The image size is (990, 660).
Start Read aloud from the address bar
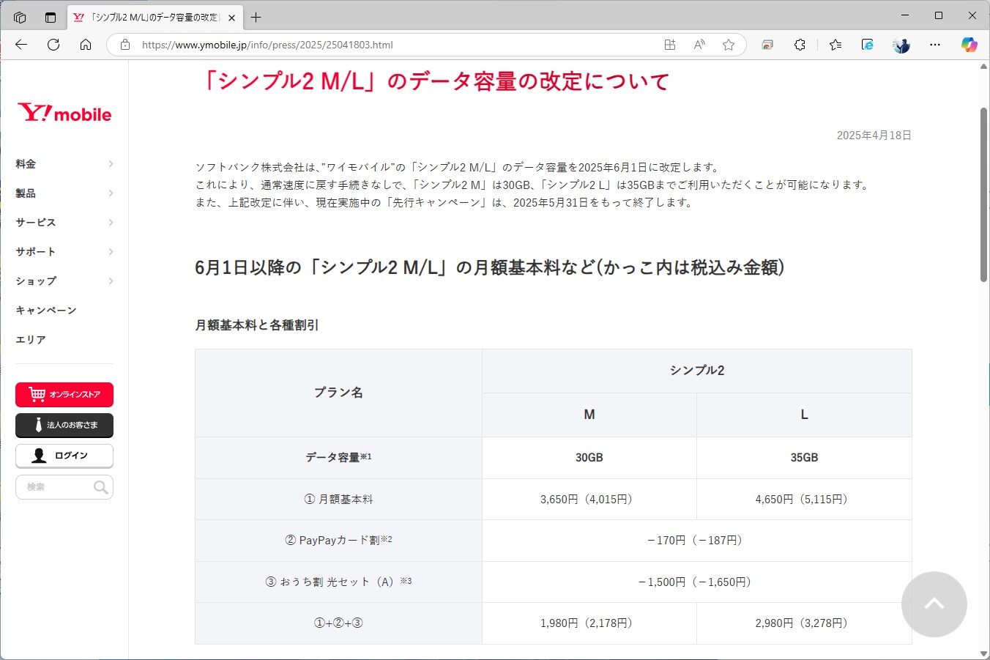click(699, 44)
